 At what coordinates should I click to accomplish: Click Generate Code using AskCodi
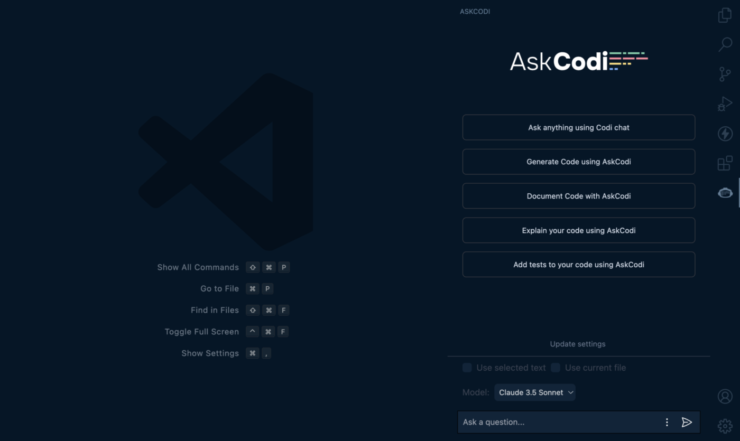(579, 162)
